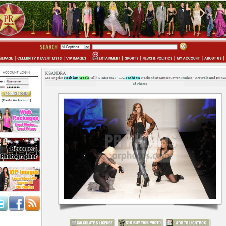Open Celebrity & Event Lists menu
Screen dimensions: 226x226
coord(39,58)
